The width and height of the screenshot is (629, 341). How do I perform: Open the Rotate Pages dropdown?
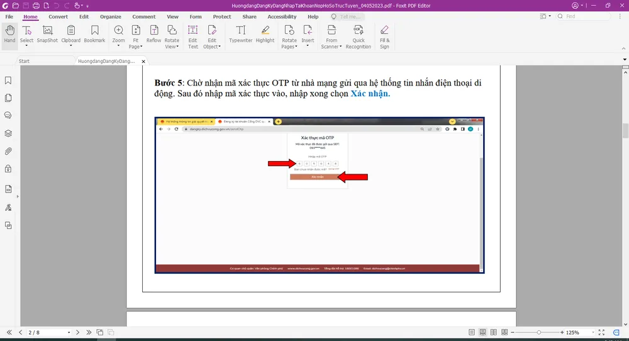point(289,47)
